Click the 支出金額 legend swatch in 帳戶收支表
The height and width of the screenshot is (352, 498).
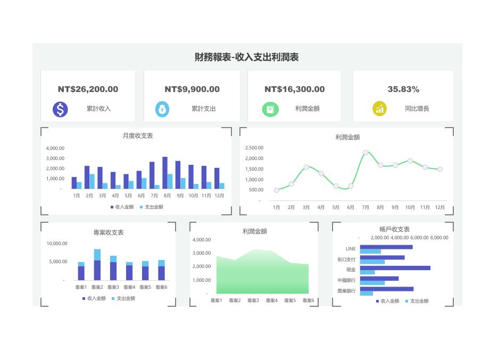click(406, 301)
